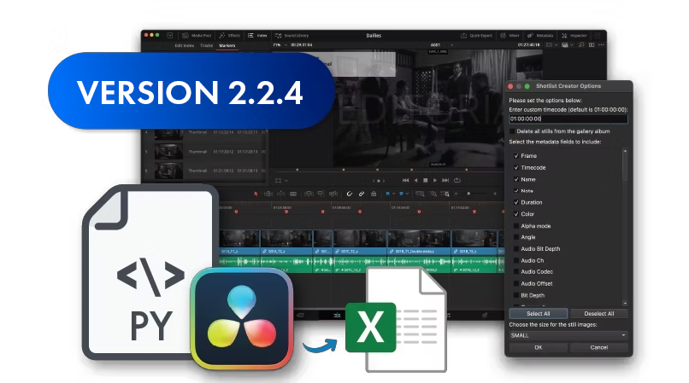Enable Delete all stills from gallery album
The width and height of the screenshot is (689, 383).
(512, 131)
